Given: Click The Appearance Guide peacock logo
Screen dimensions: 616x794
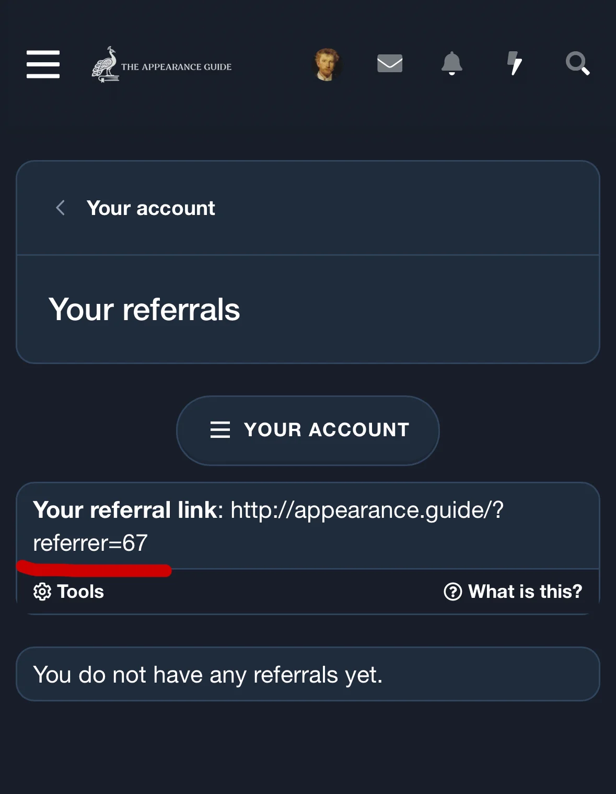Looking at the screenshot, I should click(106, 64).
